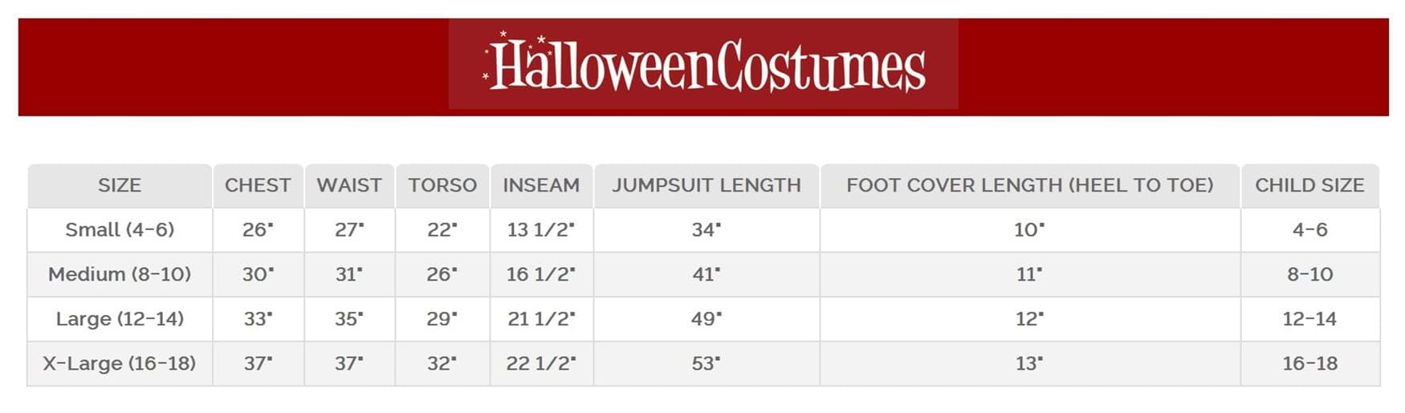This screenshot has width=1405, height=413.
Task: Click the 12" foot cover length cell
Action: point(1030,319)
